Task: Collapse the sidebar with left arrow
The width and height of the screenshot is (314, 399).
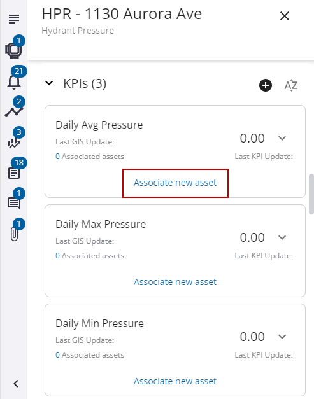Action: pyautogui.click(x=16, y=384)
